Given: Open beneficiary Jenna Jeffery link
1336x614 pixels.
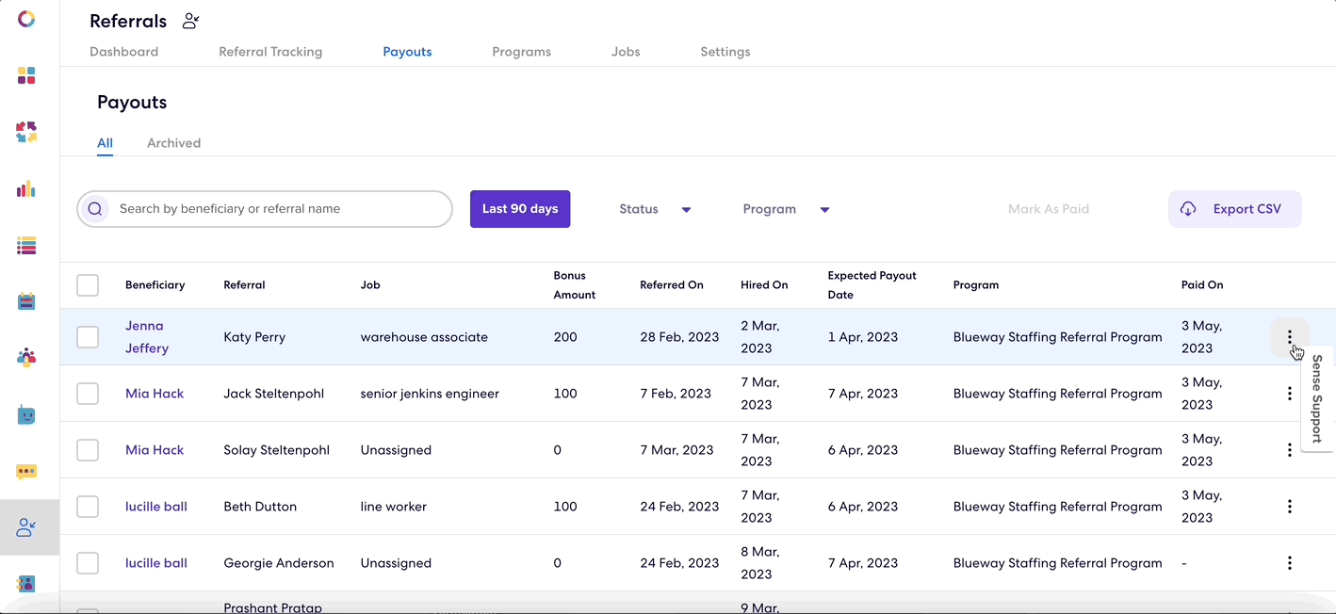Looking at the screenshot, I should coord(147,337).
